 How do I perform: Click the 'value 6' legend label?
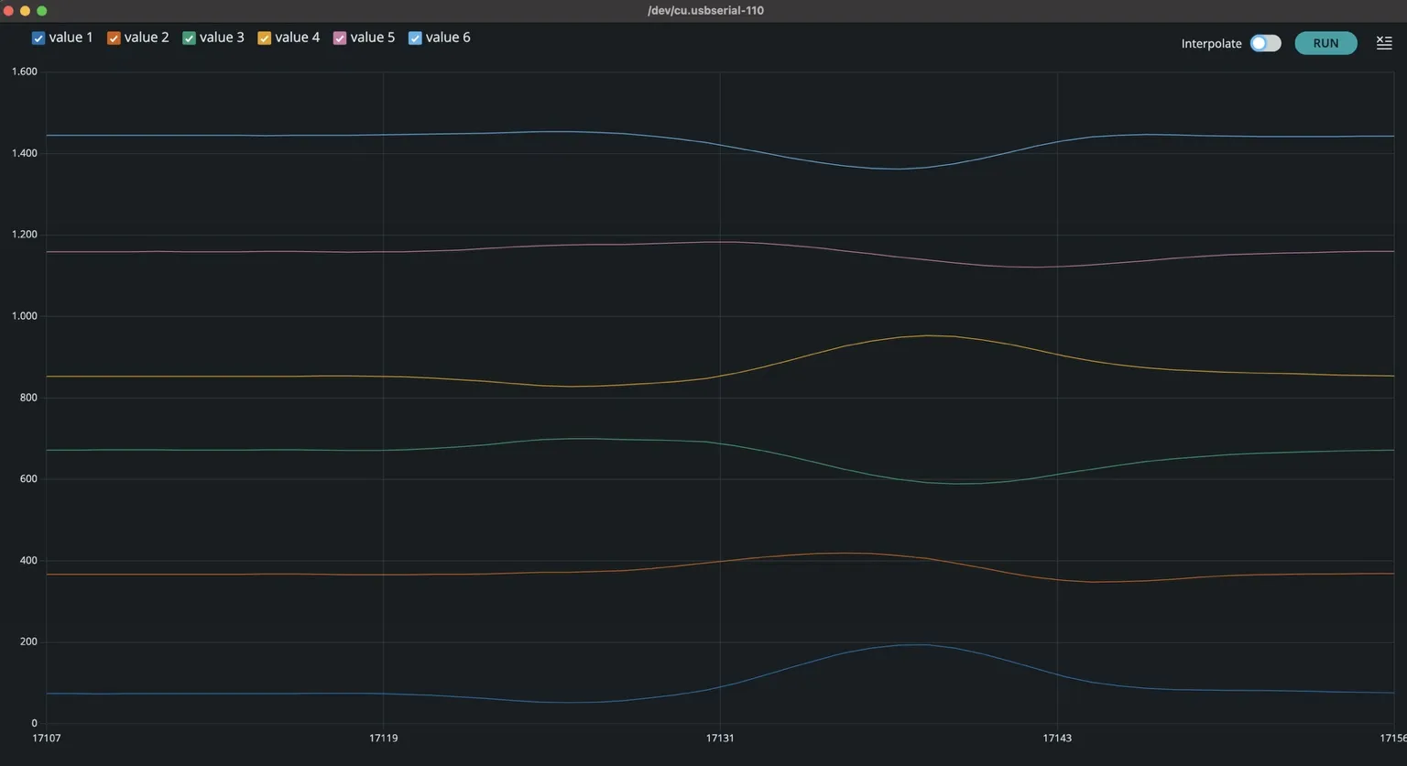tap(448, 38)
